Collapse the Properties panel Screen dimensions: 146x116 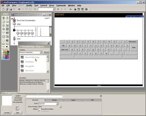[x=3, y=93]
